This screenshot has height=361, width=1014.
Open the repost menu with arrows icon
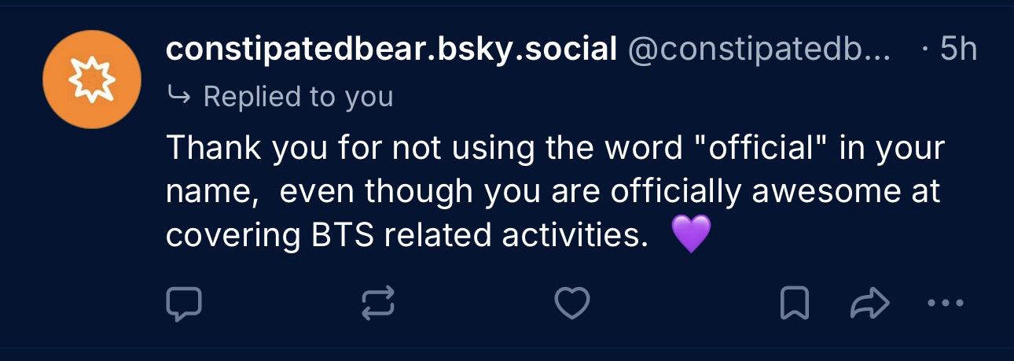coord(378,304)
